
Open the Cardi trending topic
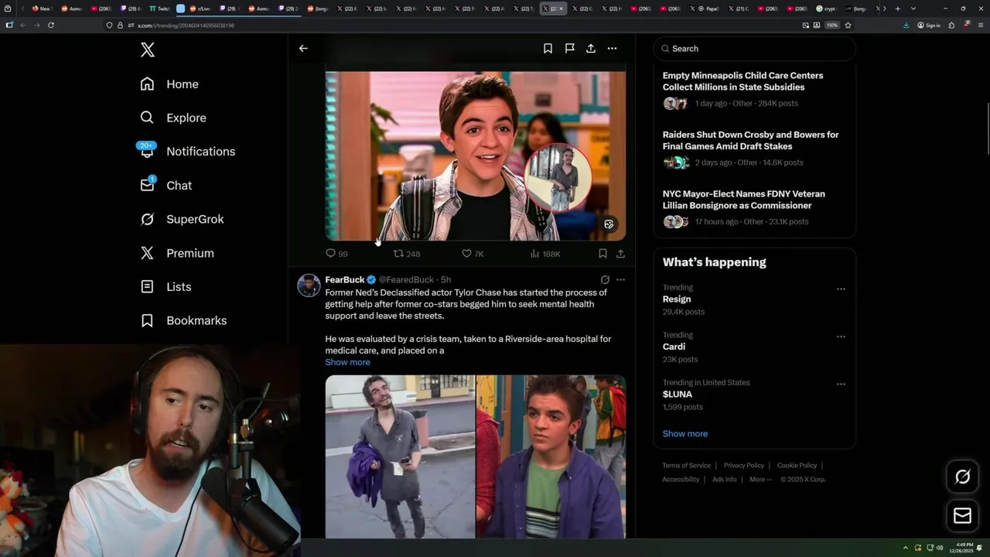(x=674, y=347)
